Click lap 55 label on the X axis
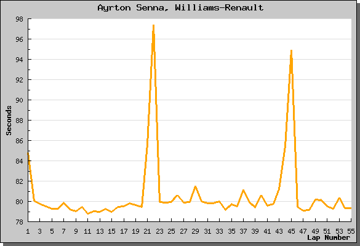This screenshot has height=246, width=360. click(351, 231)
